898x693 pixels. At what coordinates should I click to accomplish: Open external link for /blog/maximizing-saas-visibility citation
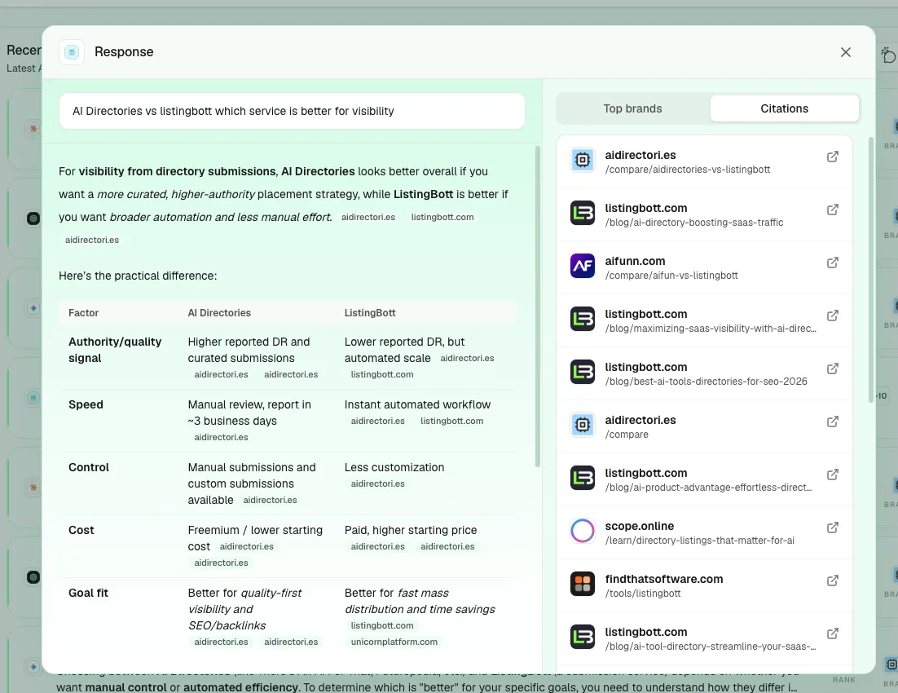[x=833, y=316]
